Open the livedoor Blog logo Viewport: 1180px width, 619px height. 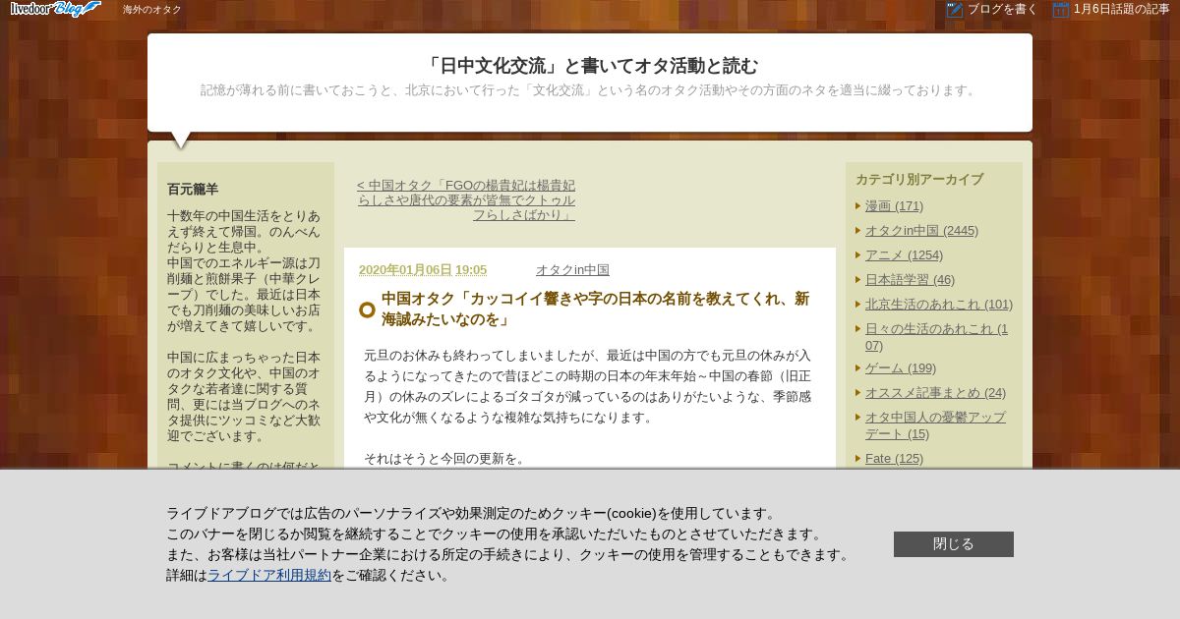pos(56,9)
